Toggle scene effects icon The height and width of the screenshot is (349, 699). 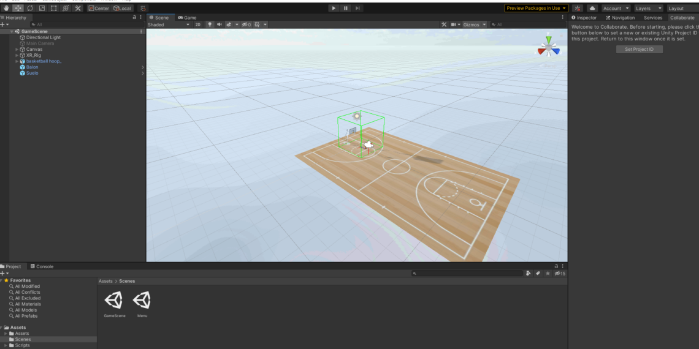pyautogui.click(x=229, y=24)
